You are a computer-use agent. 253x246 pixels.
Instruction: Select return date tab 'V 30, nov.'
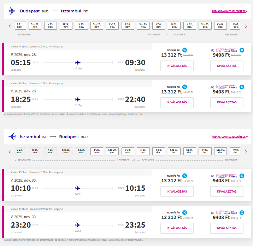click(x=128, y=151)
